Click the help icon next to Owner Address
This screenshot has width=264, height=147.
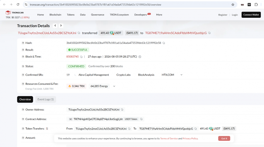coord(23,109)
